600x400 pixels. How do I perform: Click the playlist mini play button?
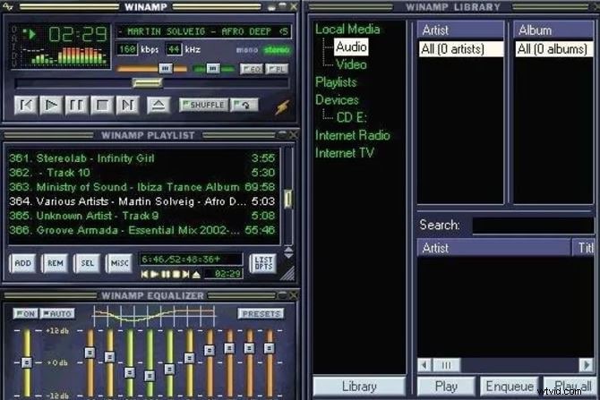coord(155,274)
